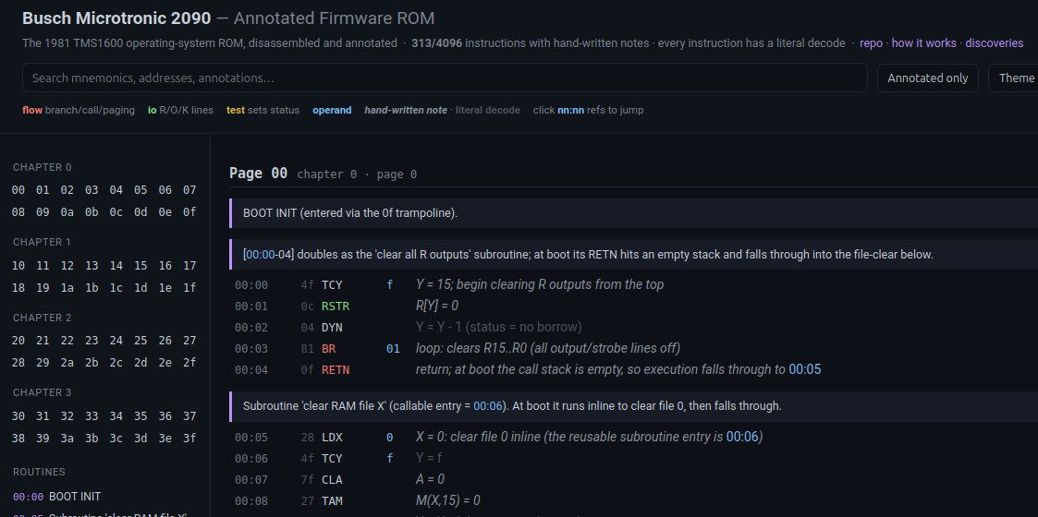Go to page 0f trampoline page

point(190,212)
